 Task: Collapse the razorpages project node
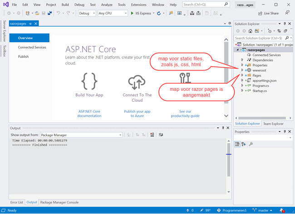pos(237,50)
